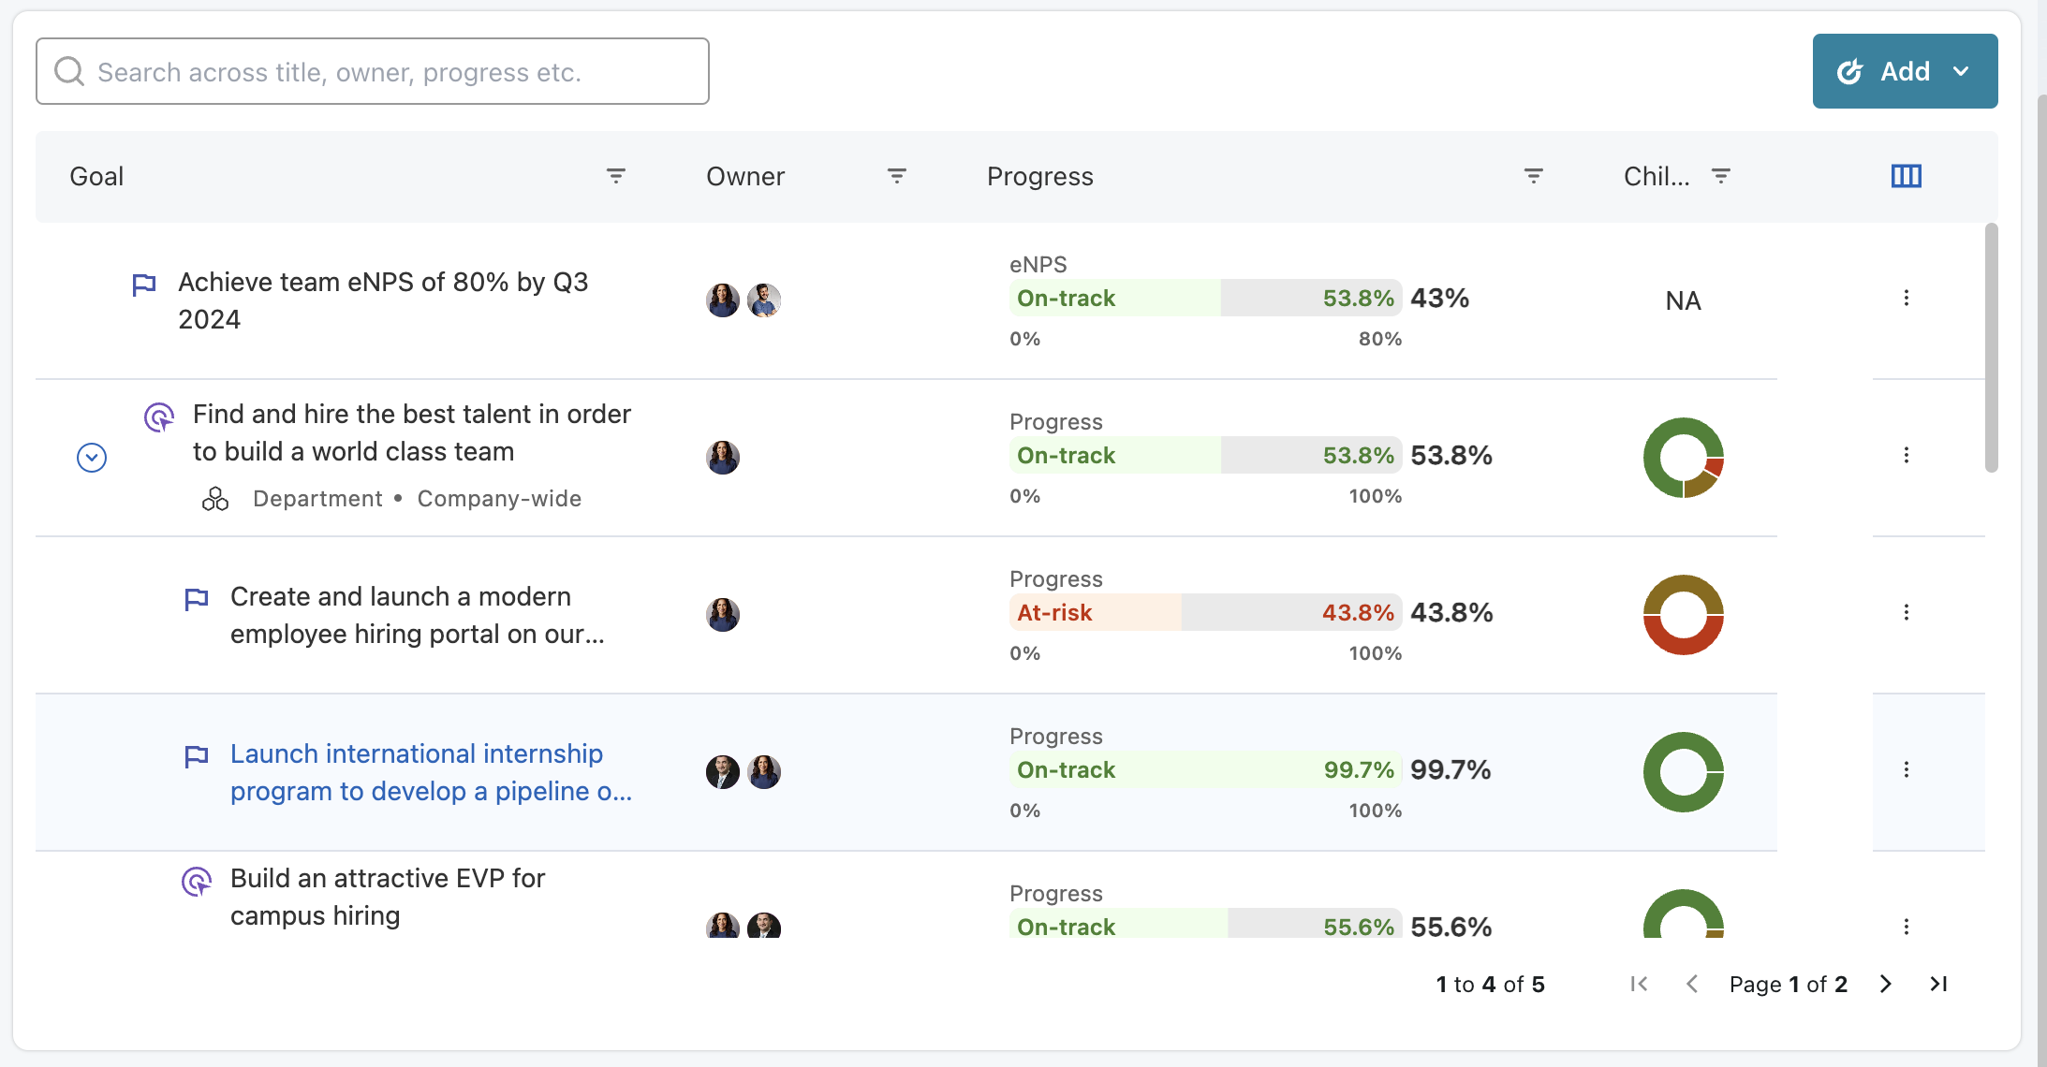2047x1067 pixels.
Task: Open the Owner column filter
Action: [x=896, y=176]
